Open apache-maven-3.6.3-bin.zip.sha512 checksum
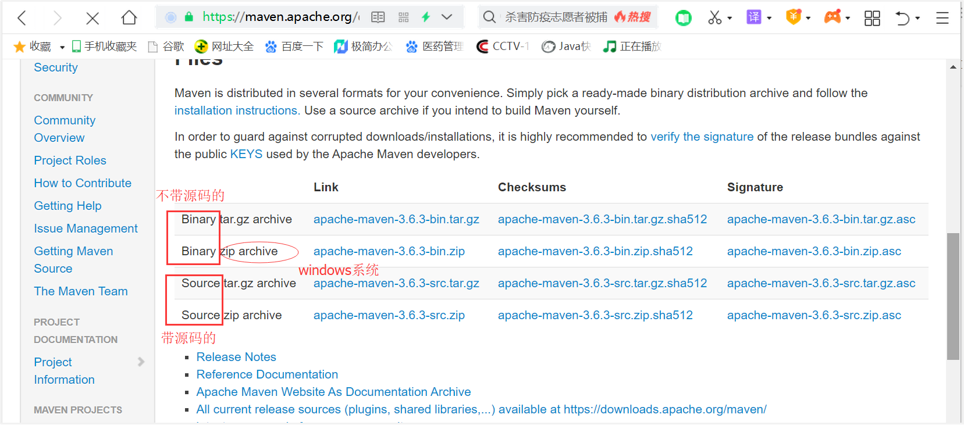The image size is (964, 425). 595,251
